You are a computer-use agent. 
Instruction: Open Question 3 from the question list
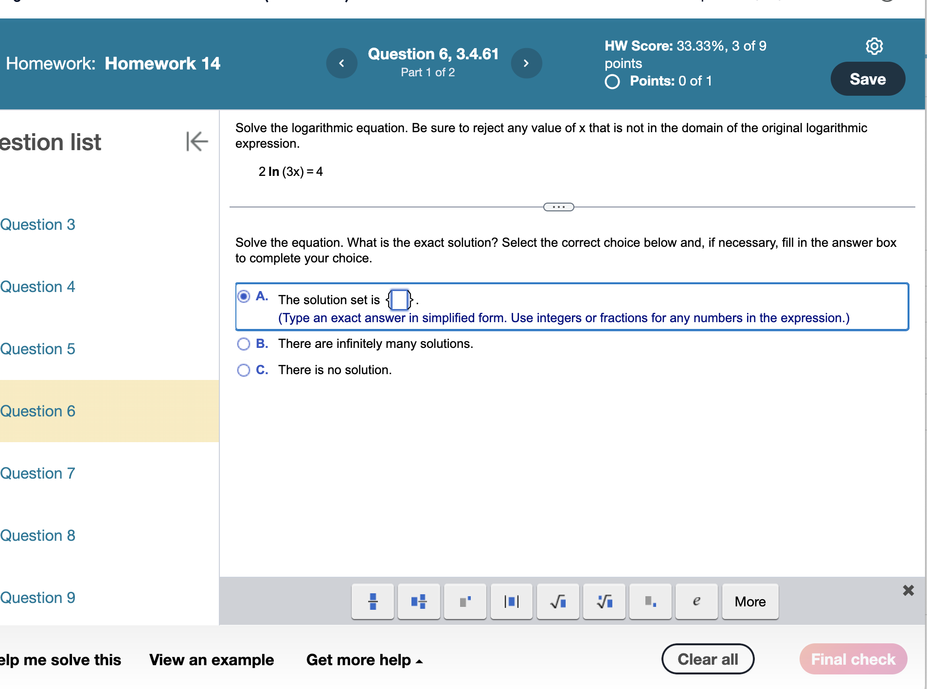(x=38, y=224)
